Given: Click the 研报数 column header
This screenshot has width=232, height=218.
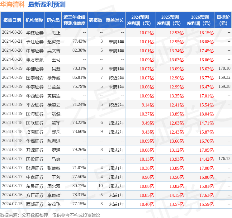Looking at the screenshot, I should (96, 20).
